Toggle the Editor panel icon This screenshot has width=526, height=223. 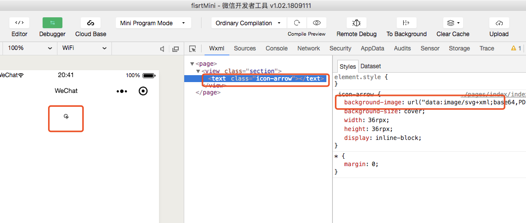pyautogui.click(x=19, y=23)
